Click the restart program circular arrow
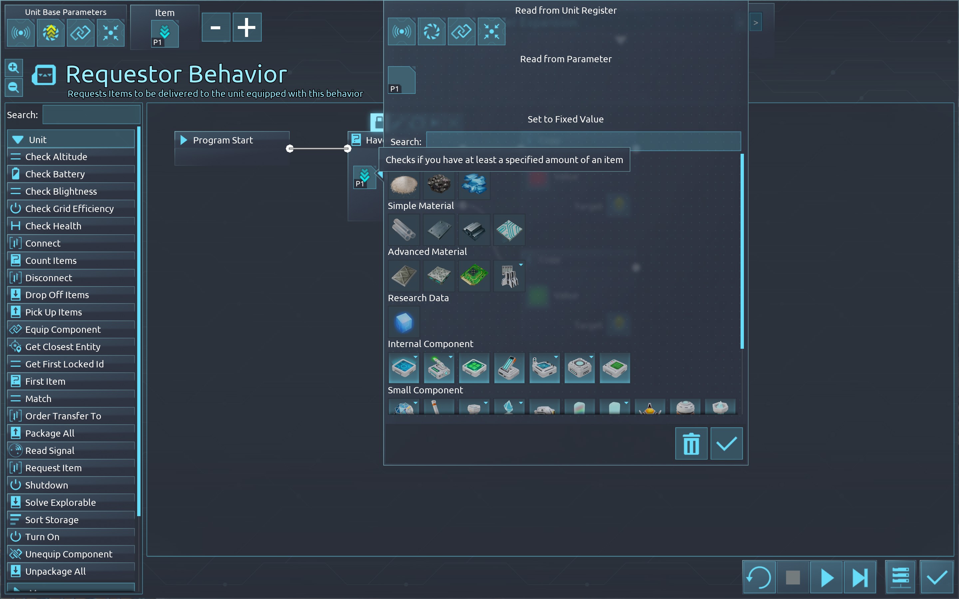Viewport: 959px width, 599px height. pos(759,577)
